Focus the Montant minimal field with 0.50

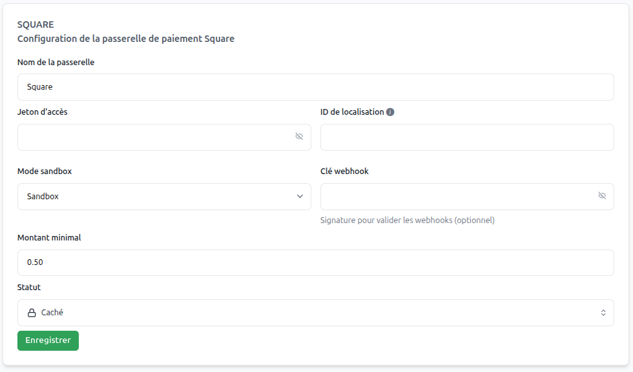click(x=315, y=262)
